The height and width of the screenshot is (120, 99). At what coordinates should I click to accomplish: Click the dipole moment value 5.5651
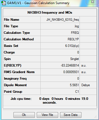pos(74,85)
